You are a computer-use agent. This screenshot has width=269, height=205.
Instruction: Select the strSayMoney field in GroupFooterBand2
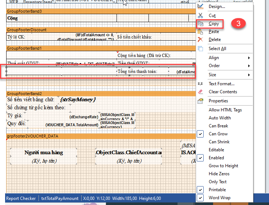[78, 99]
